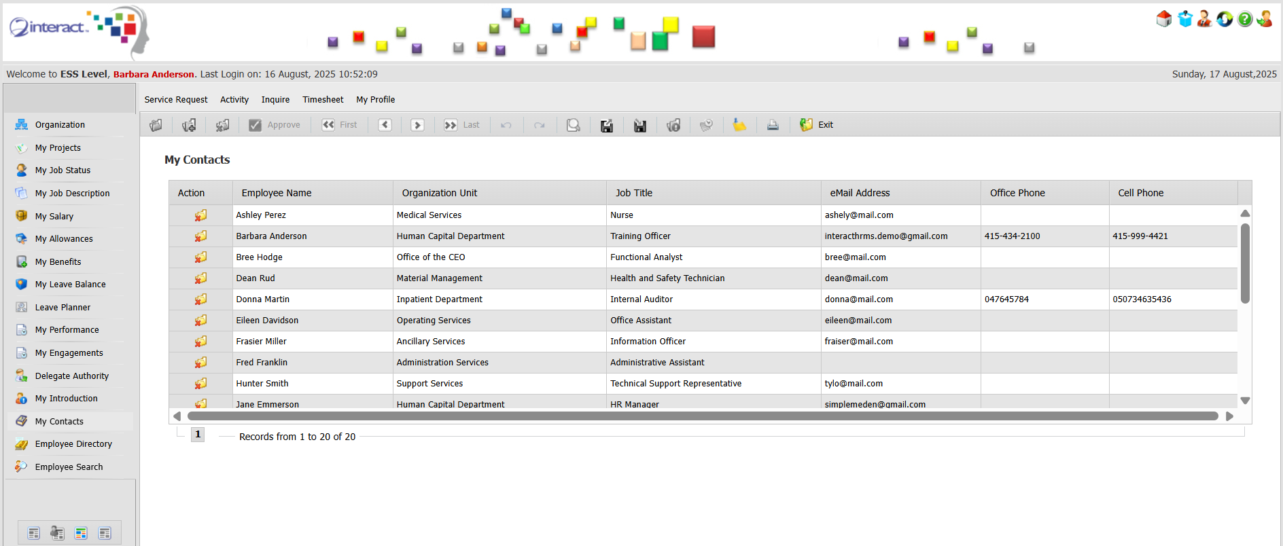Click the next record arrow button
The image size is (1283, 546).
pos(418,125)
